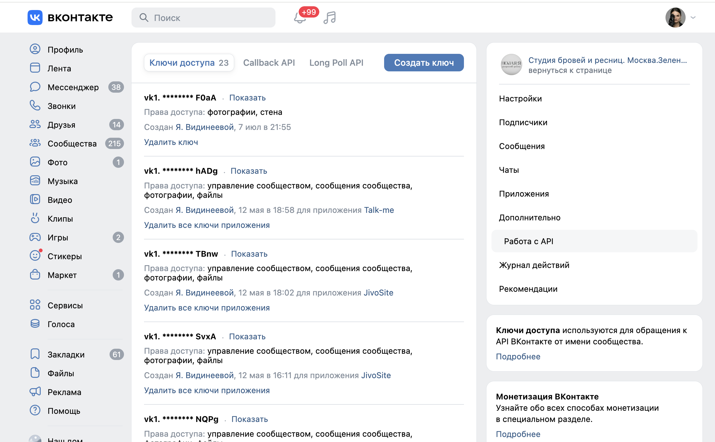The image size is (715, 442).
Task: Show the key ending hADg
Action: pos(249,171)
